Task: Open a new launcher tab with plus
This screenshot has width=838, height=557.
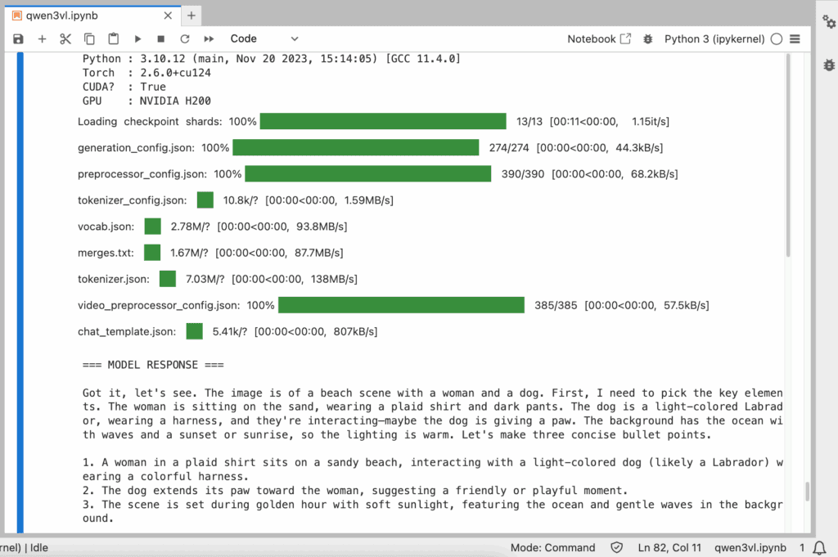Action: pyautogui.click(x=191, y=15)
